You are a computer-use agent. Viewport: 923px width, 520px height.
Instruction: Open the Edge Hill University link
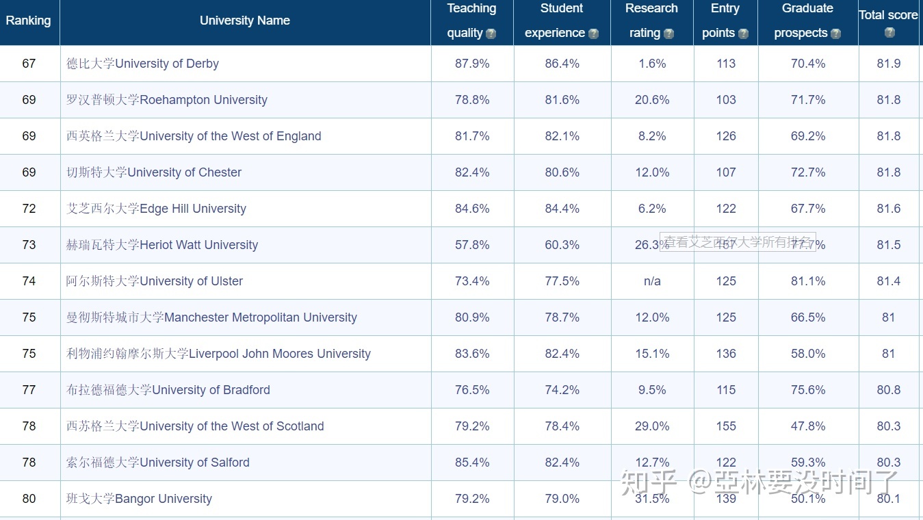(x=156, y=209)
